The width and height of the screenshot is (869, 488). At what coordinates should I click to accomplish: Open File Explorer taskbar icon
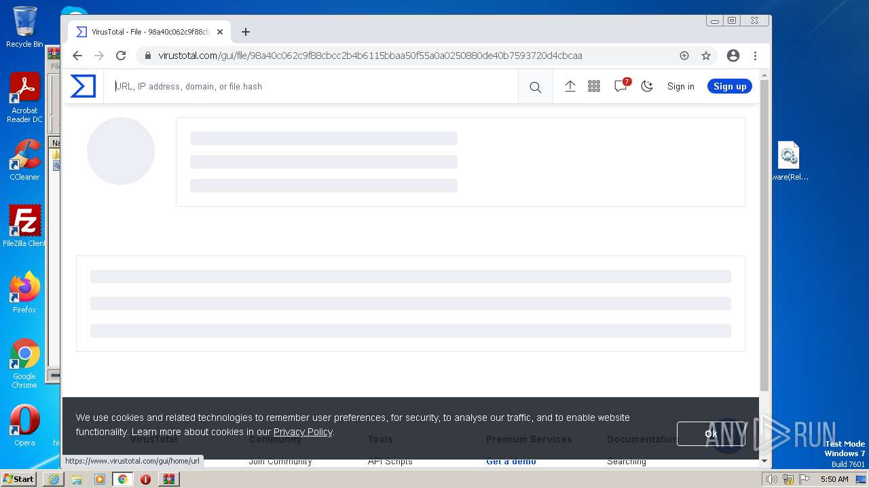(77, 479)
